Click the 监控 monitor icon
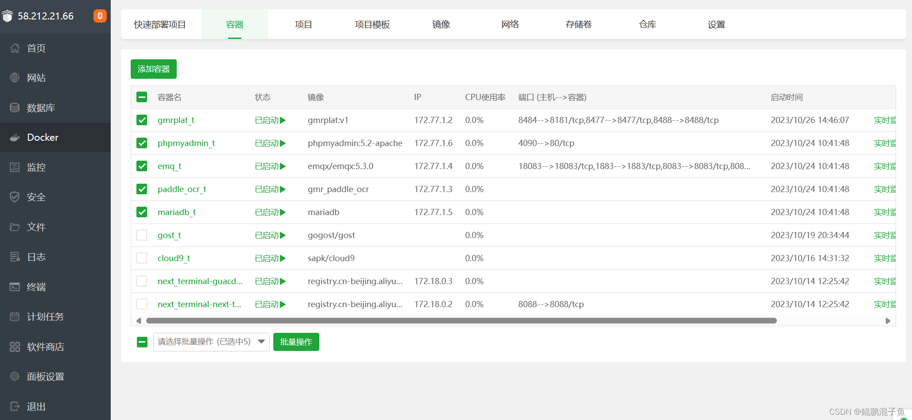The height and width of the screenshot is (420, 912). click(x=15, y=167)
